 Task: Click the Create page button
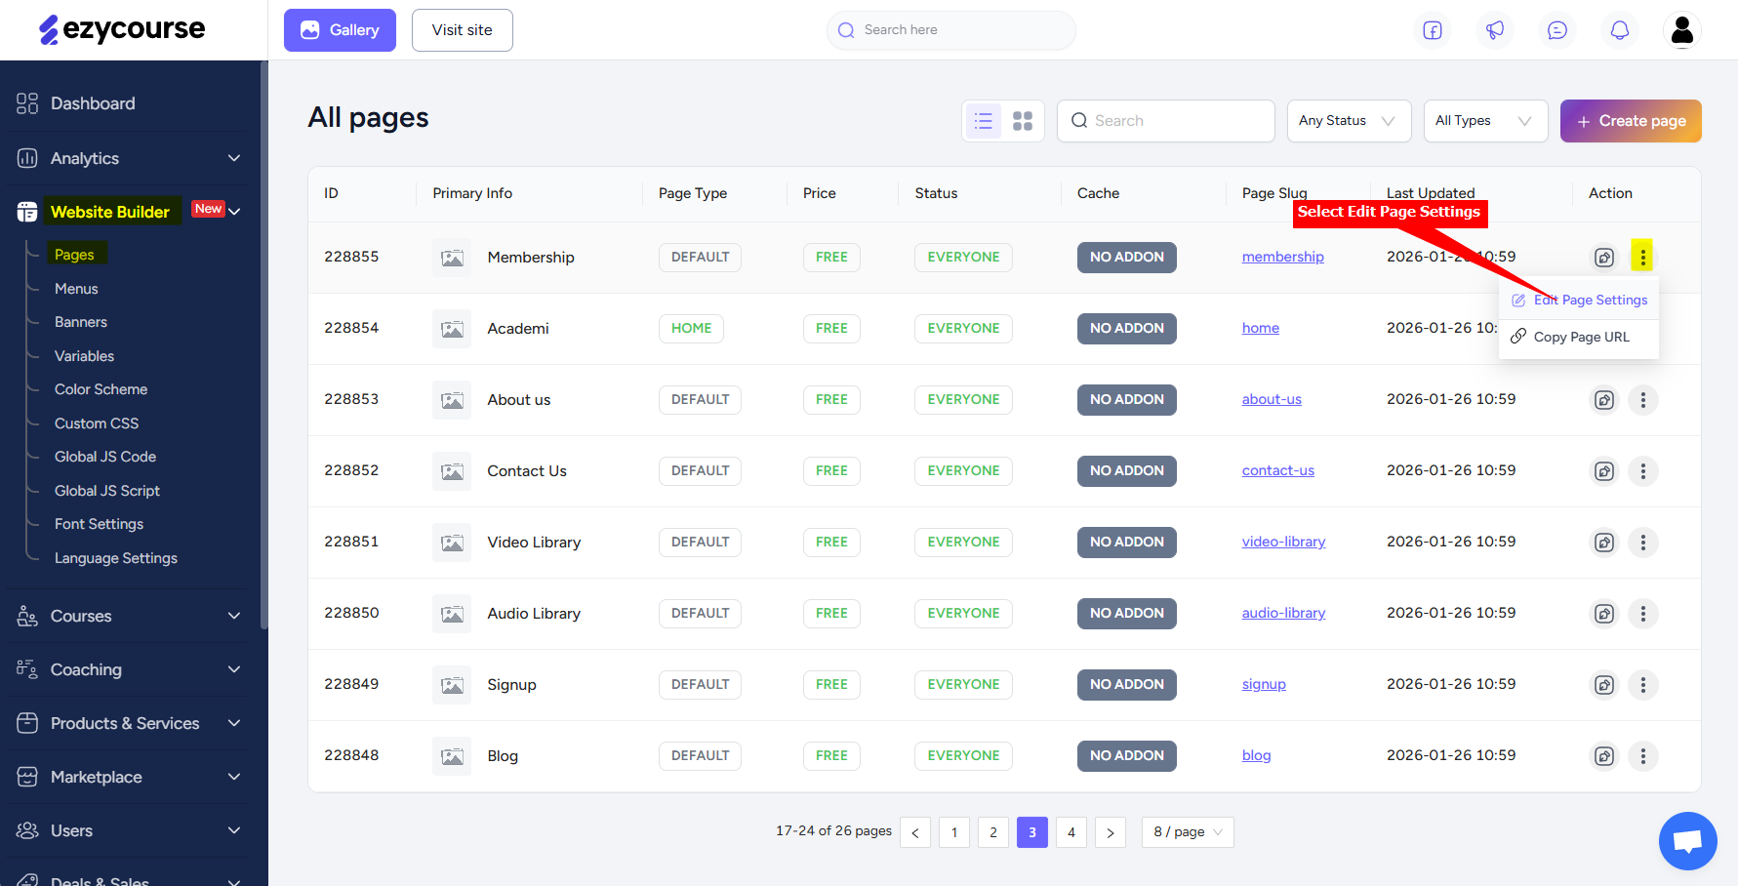point(1631,120)
